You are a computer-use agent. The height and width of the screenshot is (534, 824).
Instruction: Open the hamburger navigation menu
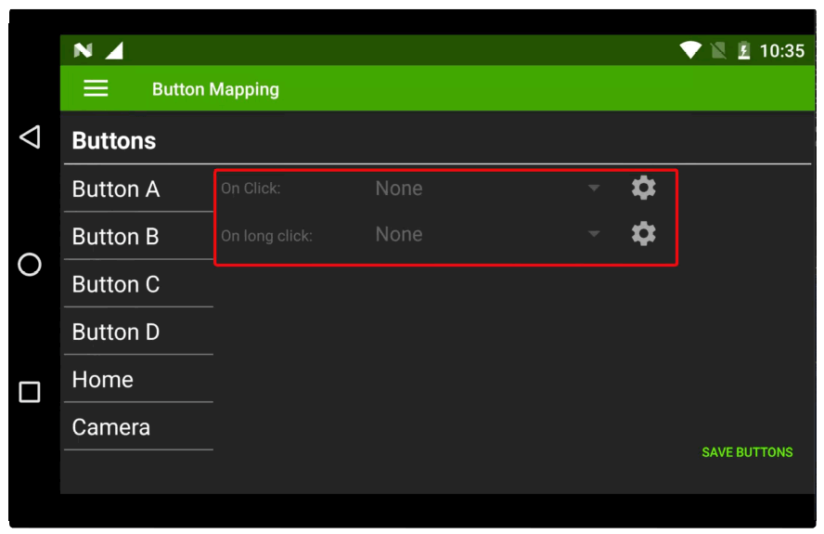[x=96, y=88]
